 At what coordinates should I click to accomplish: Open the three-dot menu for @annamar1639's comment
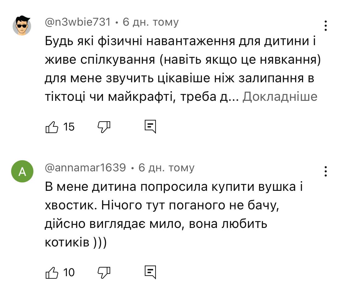click(x=326, y=171)
